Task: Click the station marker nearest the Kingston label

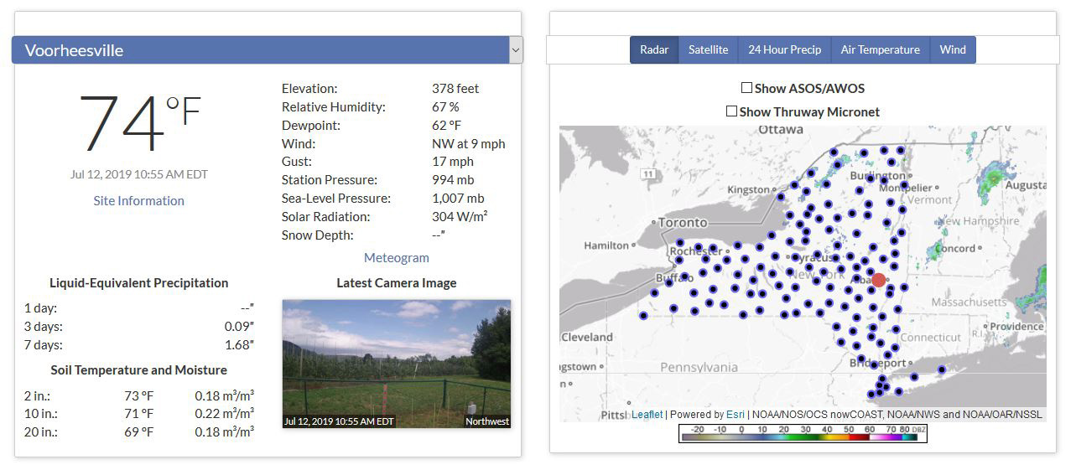Action: coord(781,198)
